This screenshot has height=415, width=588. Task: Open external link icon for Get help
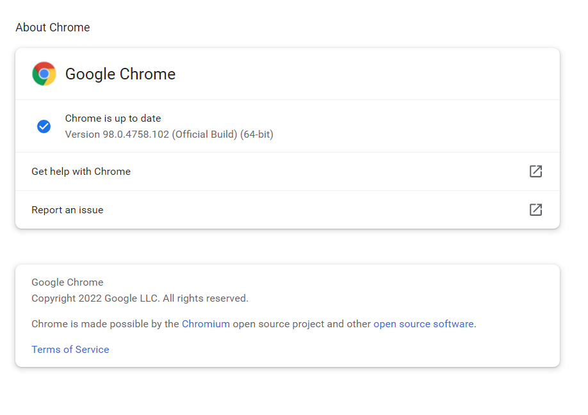(x=535, y=172)
